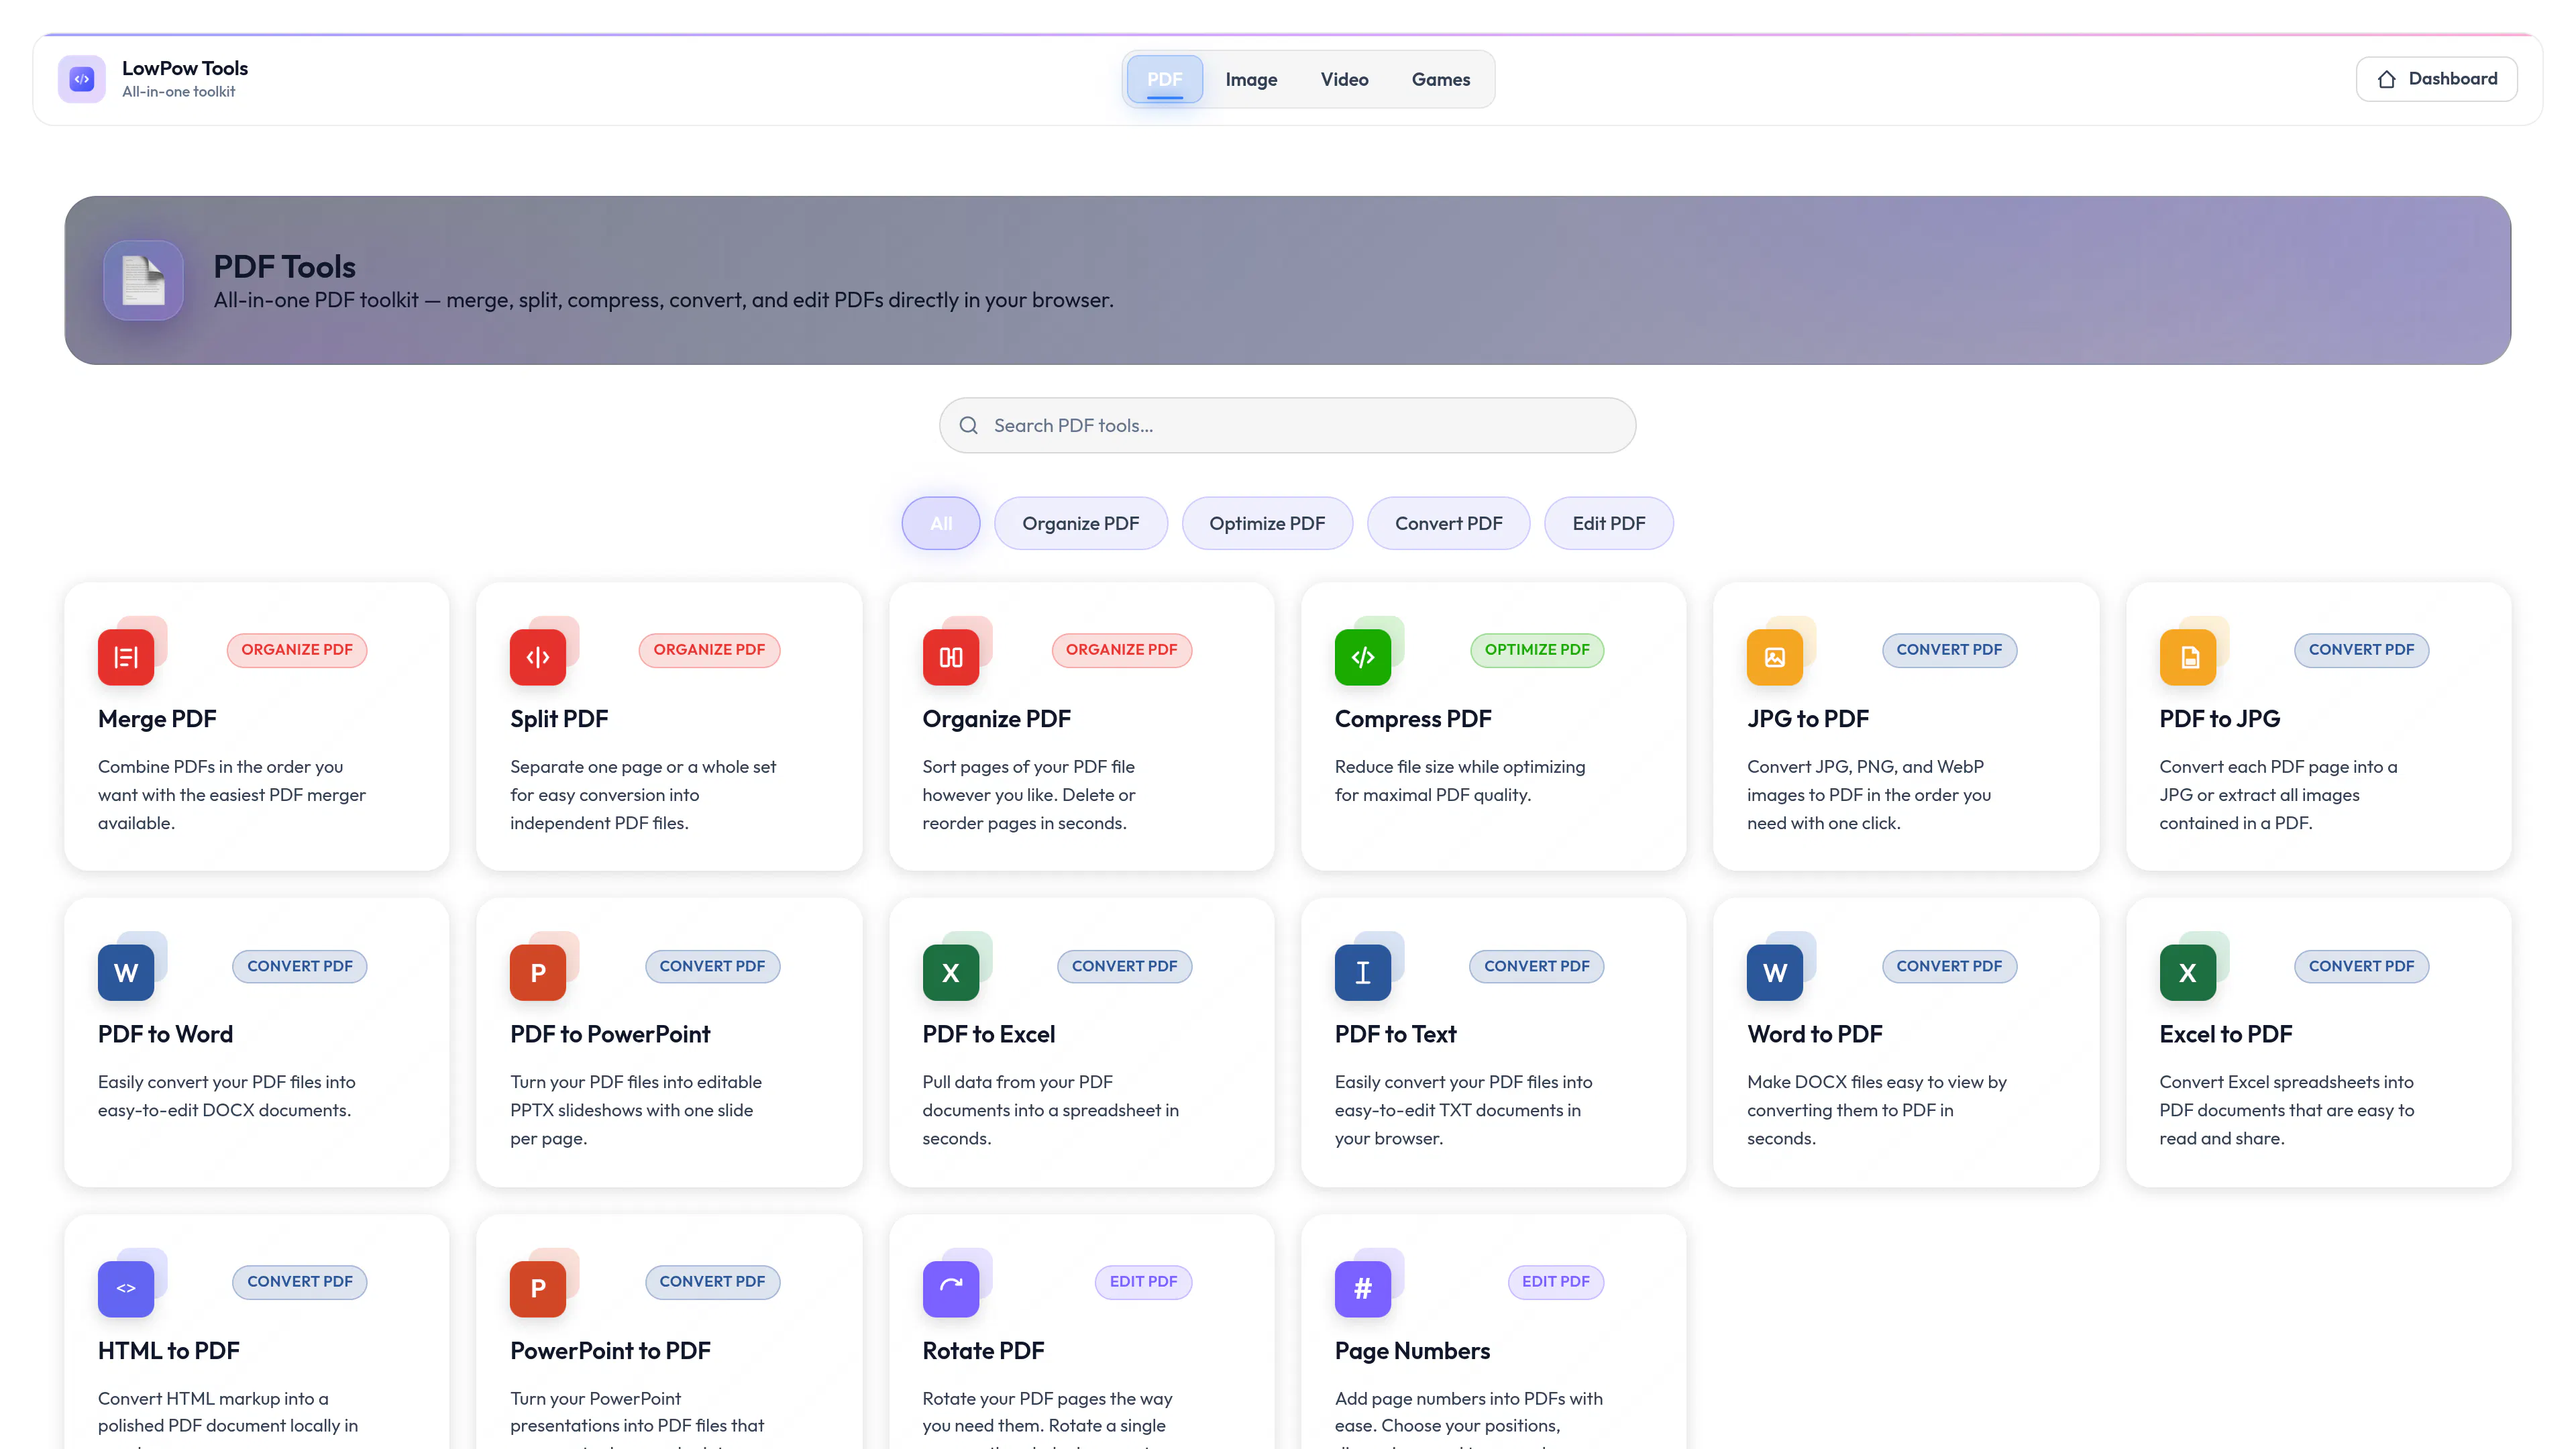Image resolution: width=2576 pixels, height=1449 pixels.
Task: Filter by Convert PDF chip
Action: pos(1449,523)
